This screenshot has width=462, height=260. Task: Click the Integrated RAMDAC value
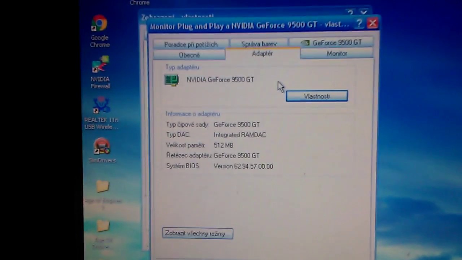click(x=240, y=135)
